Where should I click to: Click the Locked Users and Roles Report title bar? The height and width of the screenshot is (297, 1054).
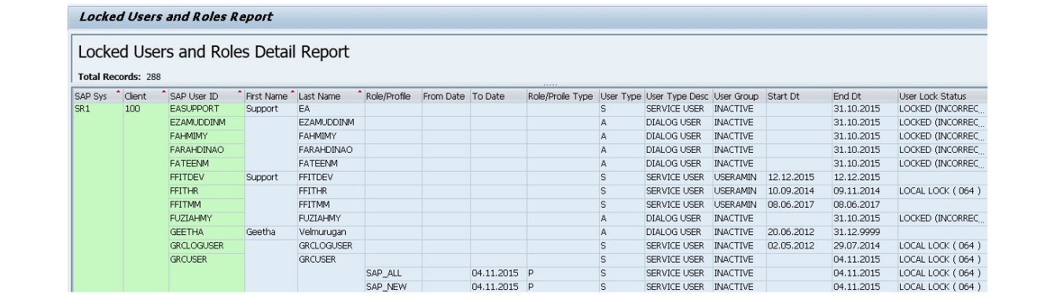point(527,16)
